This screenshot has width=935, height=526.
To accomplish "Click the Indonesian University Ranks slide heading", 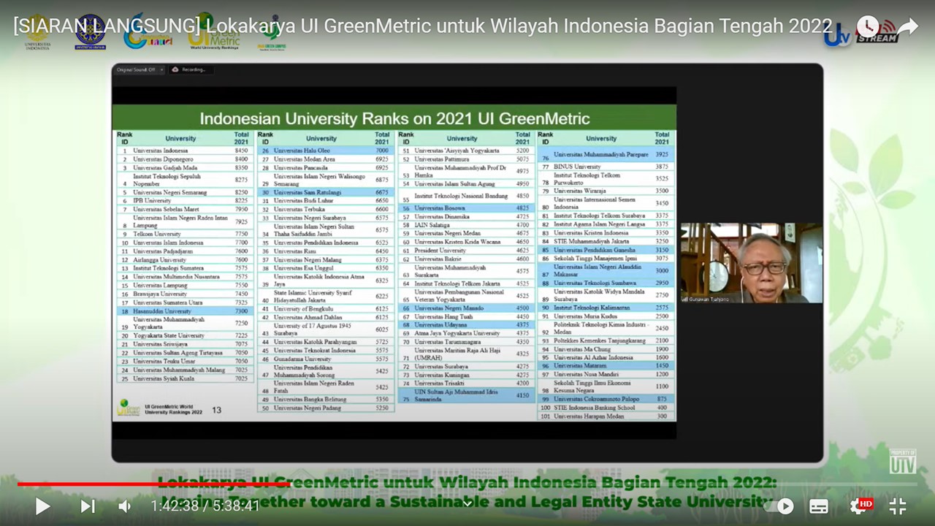I will (394, 118).
